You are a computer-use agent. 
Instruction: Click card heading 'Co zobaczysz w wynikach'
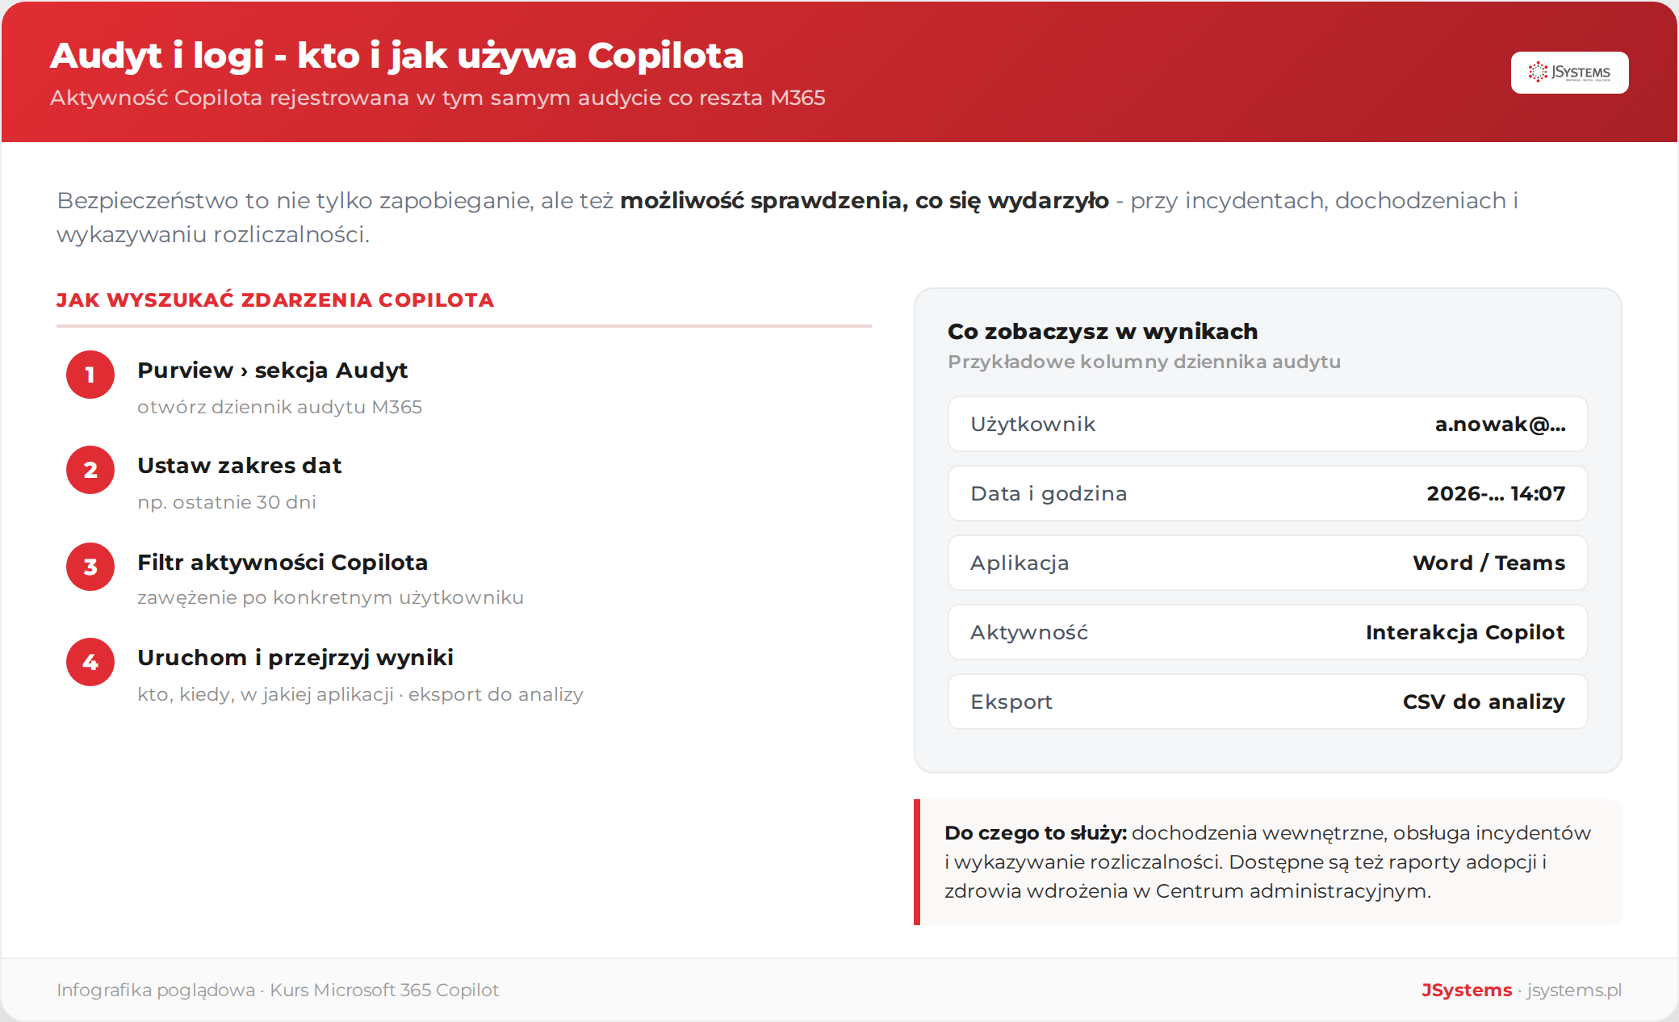point(1103,332)
